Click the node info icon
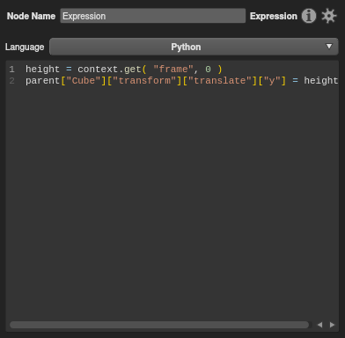The image size is (345, 338). pos(309,16)
